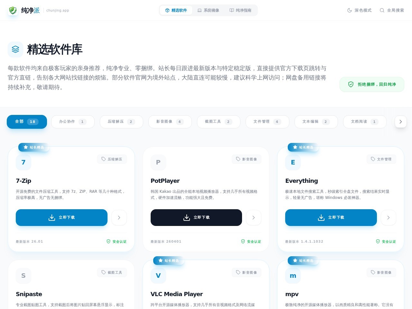Screen dimensions: 412x309
Task: Click 站长精选 star badge on 7-Zip
Action: 33,147
